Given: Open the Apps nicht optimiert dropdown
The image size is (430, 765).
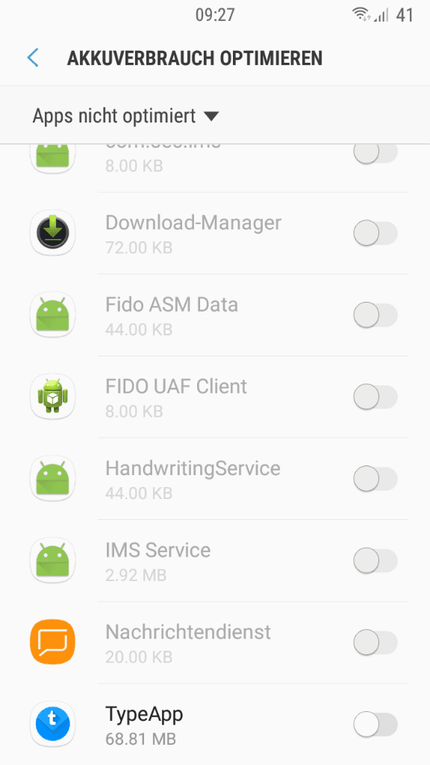Looking at the screenshot, I should tap(125, 116).
